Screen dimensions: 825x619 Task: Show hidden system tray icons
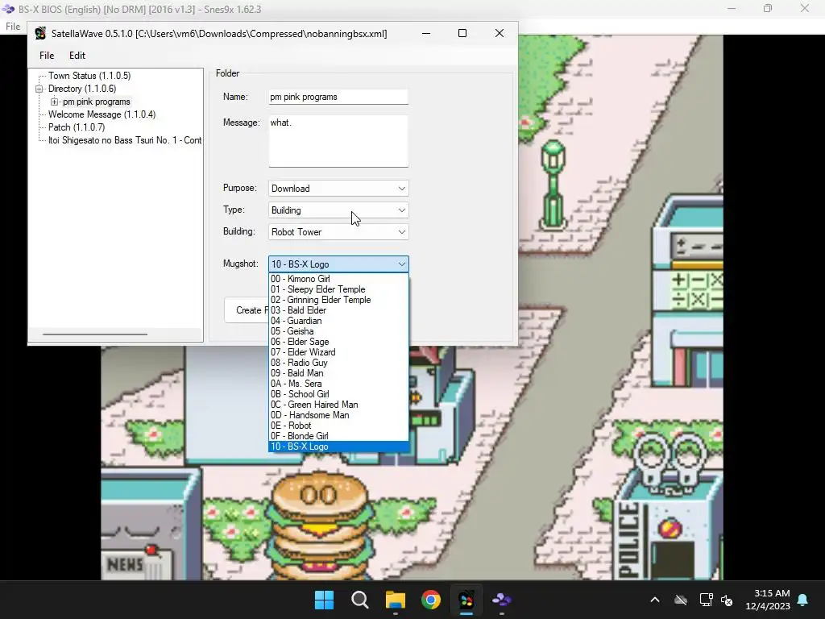655,600
